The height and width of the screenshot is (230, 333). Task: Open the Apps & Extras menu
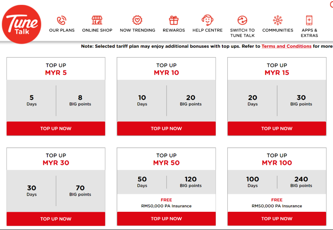pyautogui.click(x=310, y=33)
